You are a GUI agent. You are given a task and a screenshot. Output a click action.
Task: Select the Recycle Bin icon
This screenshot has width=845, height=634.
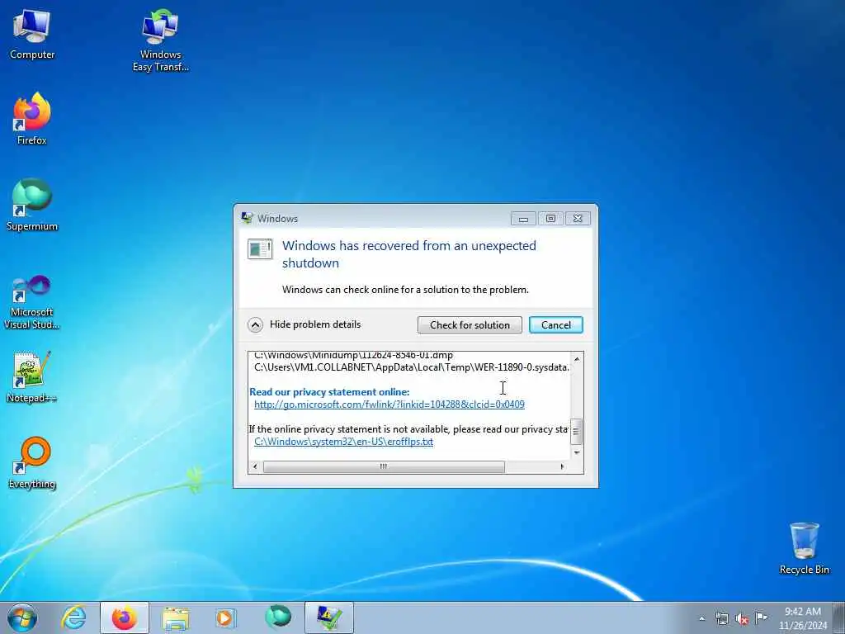(x=804, y=548)
